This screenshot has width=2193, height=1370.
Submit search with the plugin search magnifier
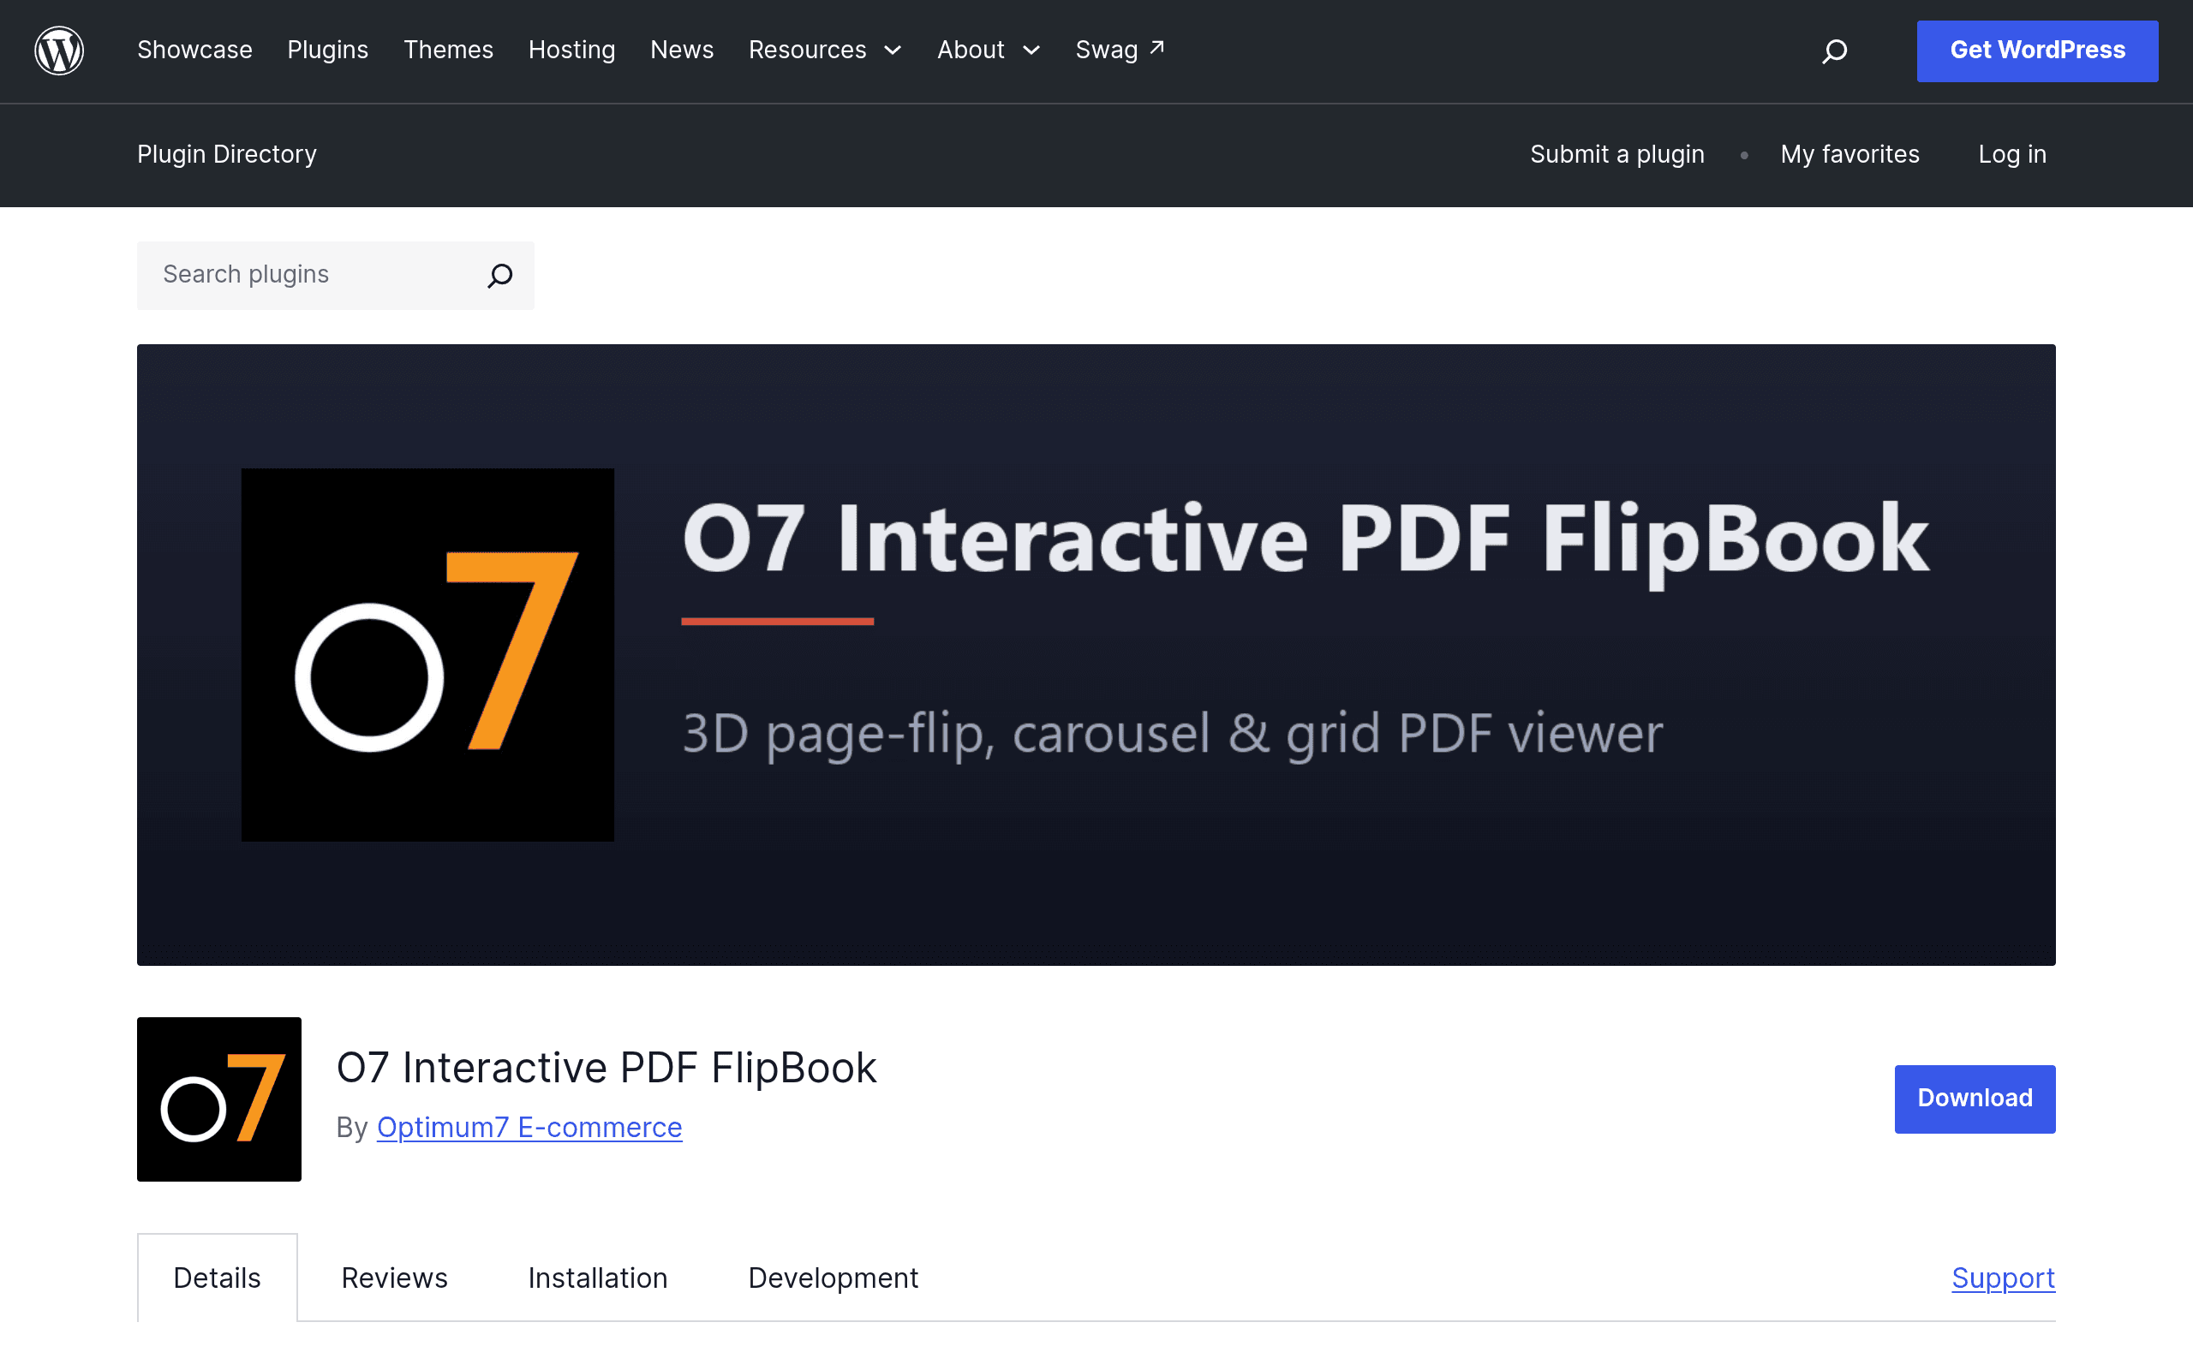500,275
